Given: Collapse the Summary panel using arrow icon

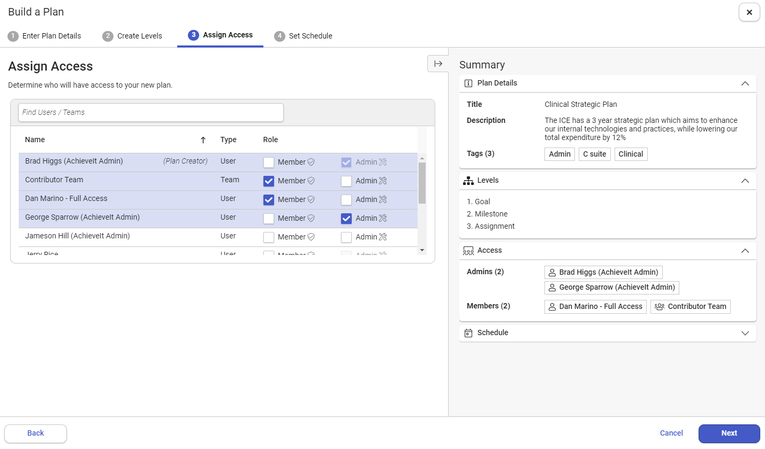Looking at the screenshot, I should pos(438,64).
